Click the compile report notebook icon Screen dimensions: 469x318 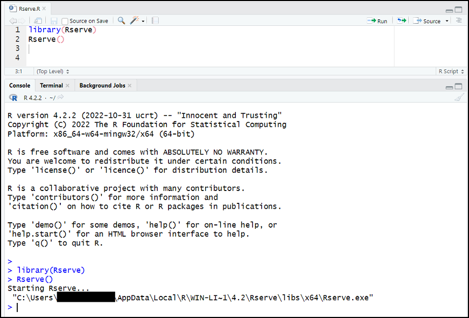(x=155, y=20)
